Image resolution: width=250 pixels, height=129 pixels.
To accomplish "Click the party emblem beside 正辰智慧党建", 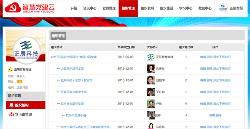I will [10, 70].
